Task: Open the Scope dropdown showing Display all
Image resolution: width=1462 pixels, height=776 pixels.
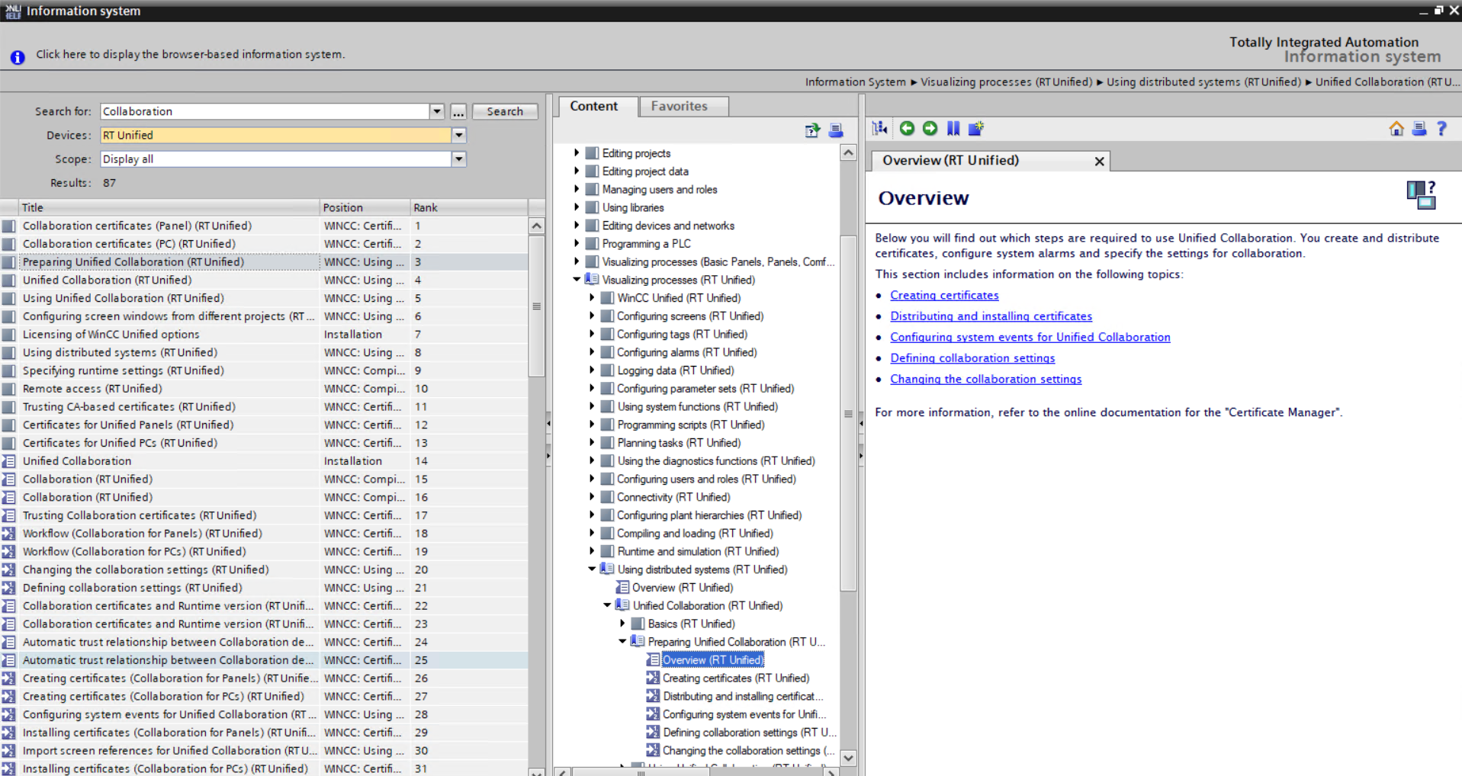Action: (458, 159)
